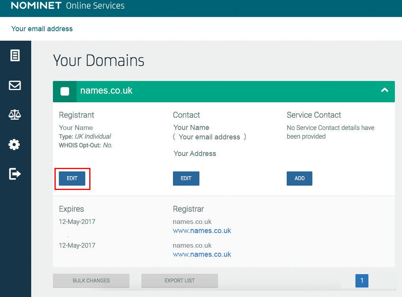Click the 'Service Contact' section heading
This screenshot has width=402, height=297.
[x=314, y=115]
